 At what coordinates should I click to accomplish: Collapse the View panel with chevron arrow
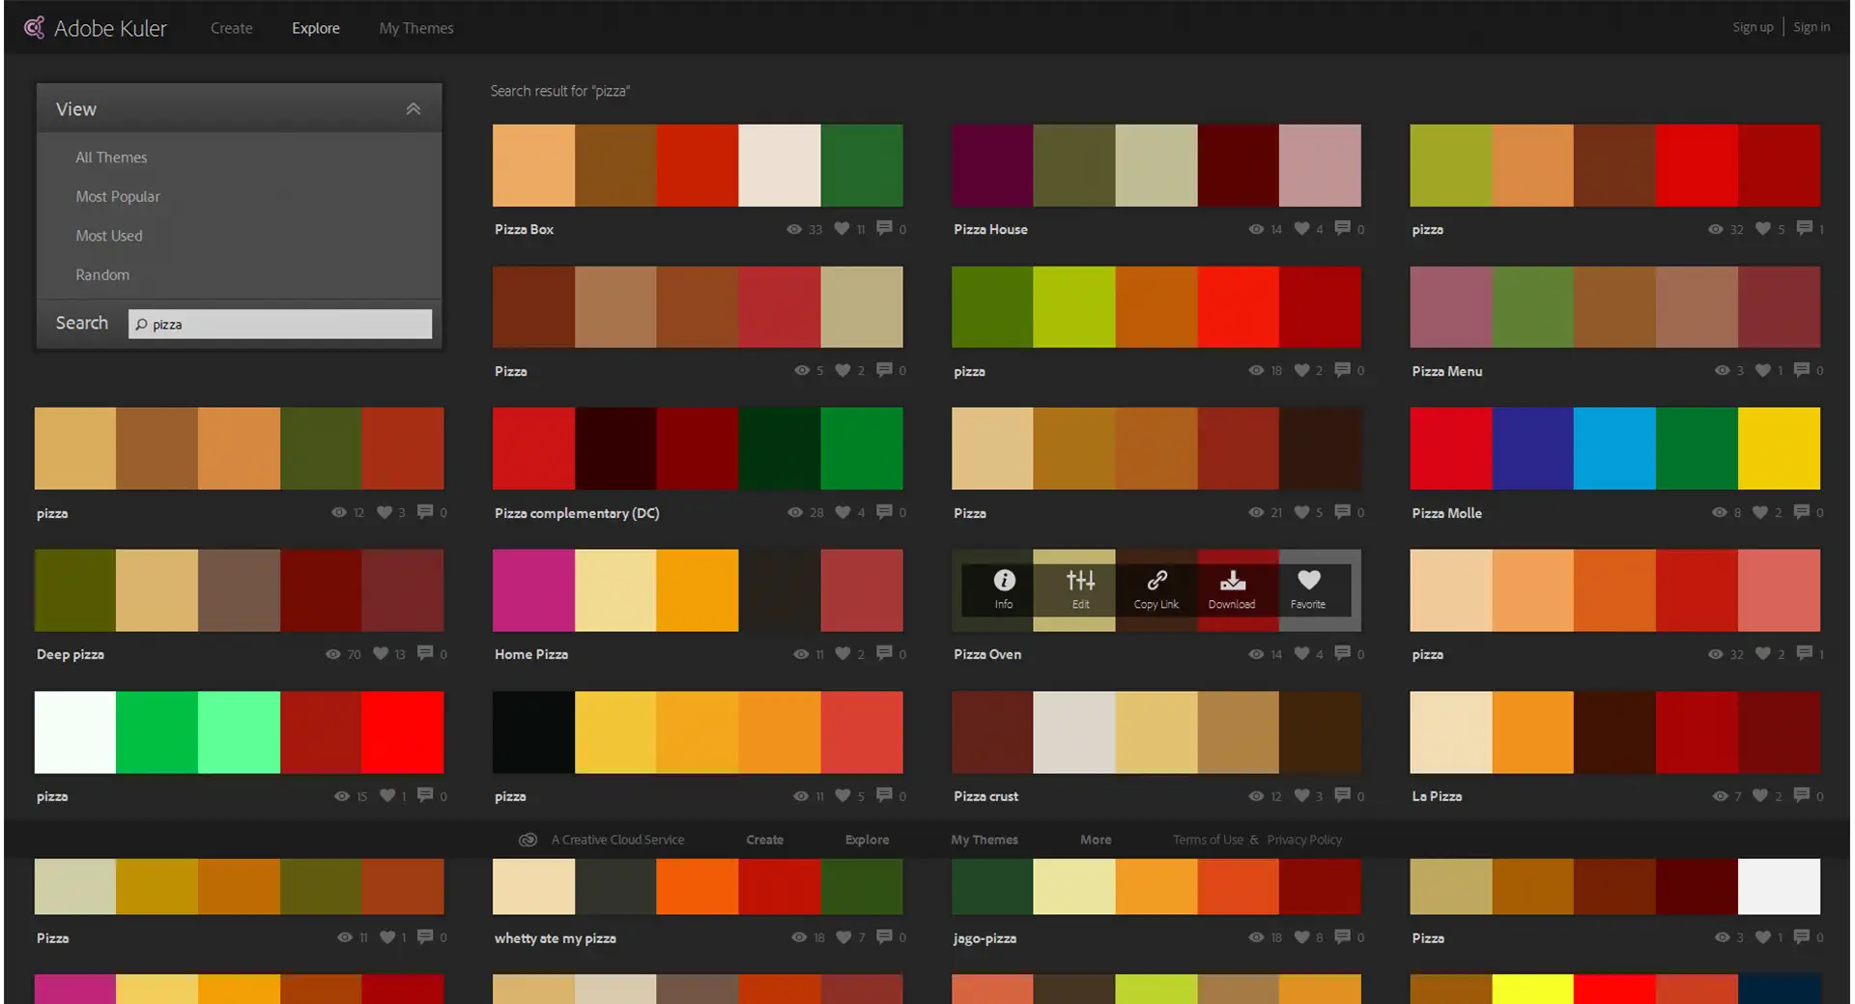414,109
